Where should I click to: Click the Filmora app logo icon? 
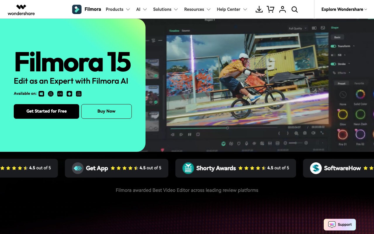click(77, 9)
